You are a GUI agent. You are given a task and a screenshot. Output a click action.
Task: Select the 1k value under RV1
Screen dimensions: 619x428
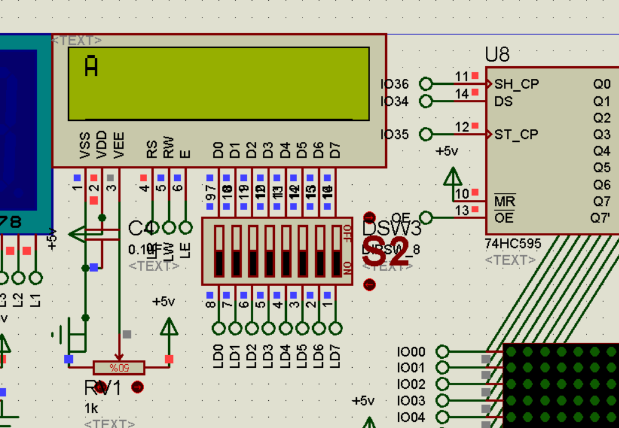click(91, 408)
